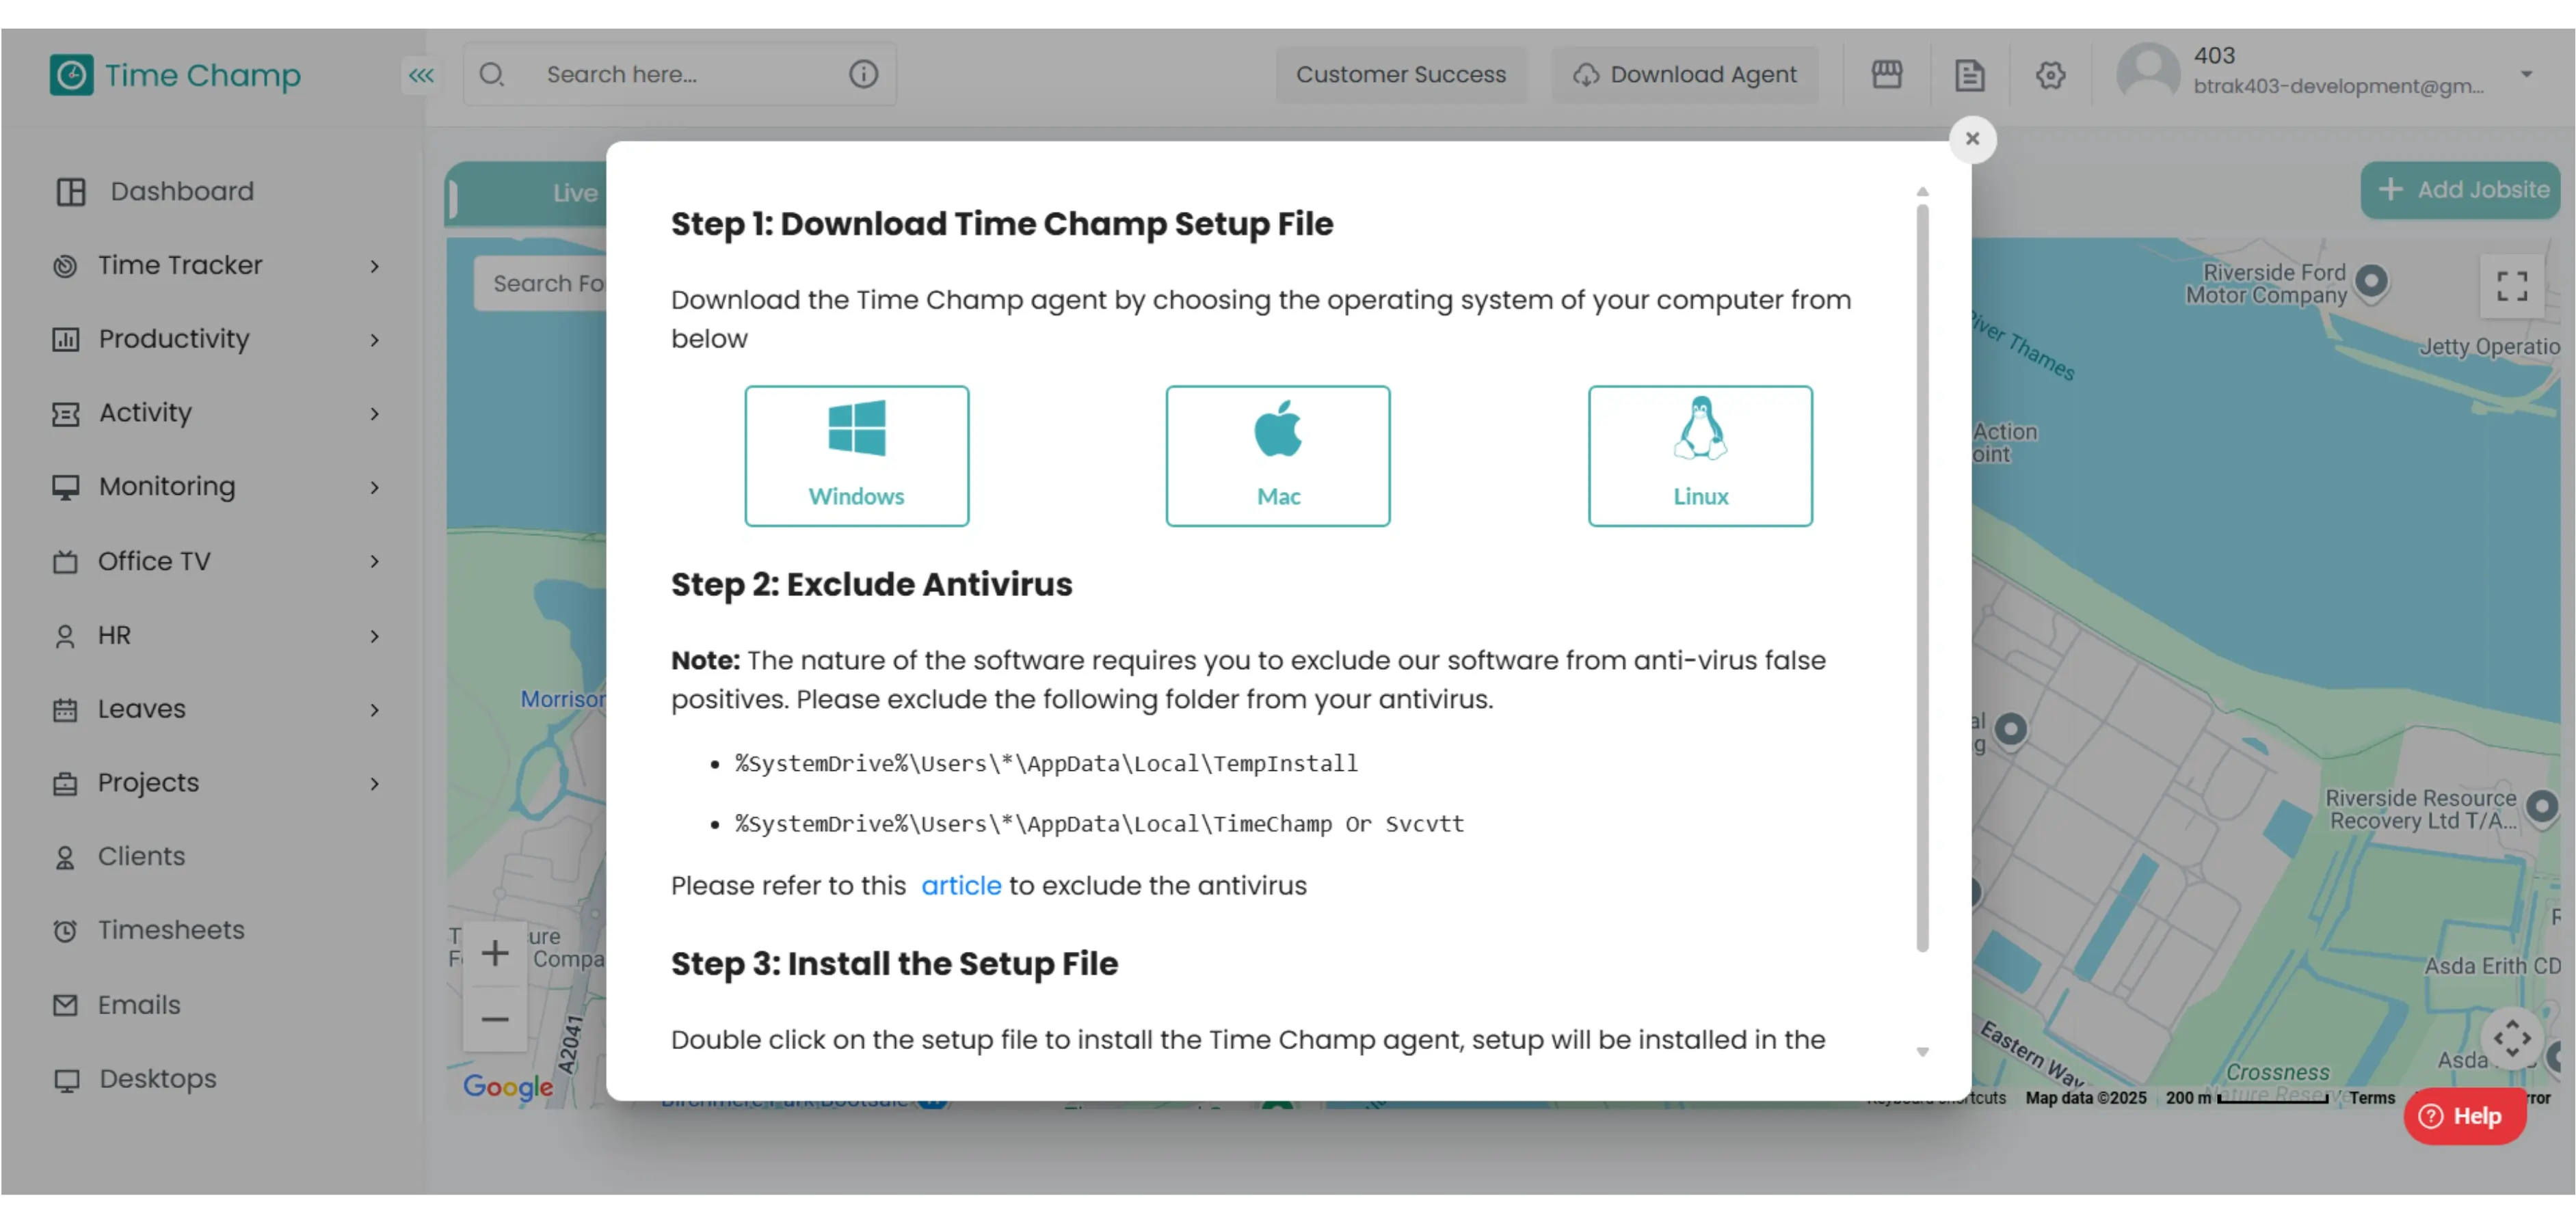Click the Time Tracker sidebar icon

click(65, 266)
